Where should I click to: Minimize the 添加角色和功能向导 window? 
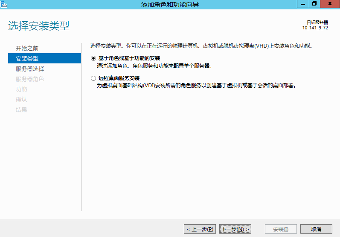(303, 4)
